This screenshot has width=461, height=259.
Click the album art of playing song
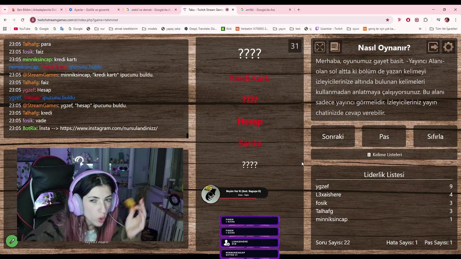211,194
